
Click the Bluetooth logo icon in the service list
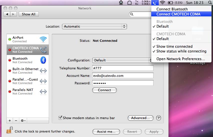[43, 60]
